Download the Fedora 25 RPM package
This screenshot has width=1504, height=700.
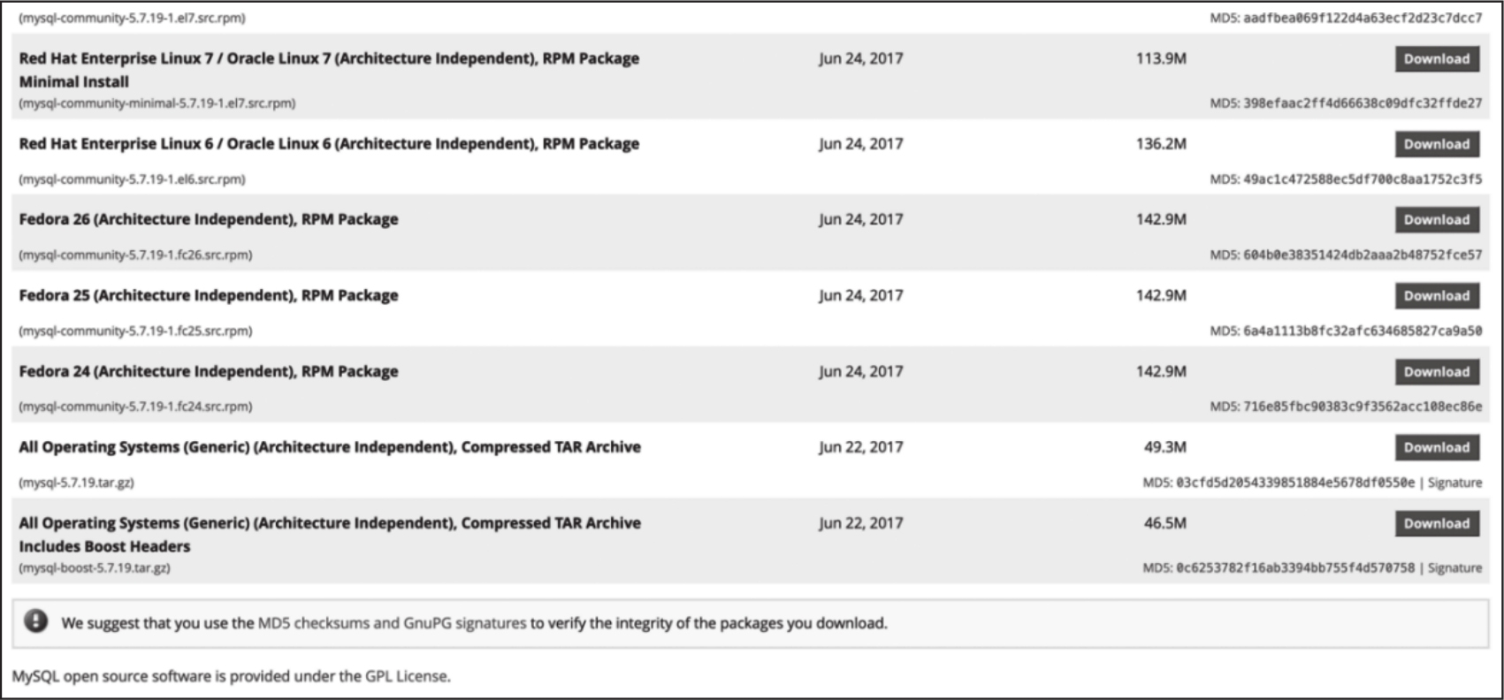[1436, 296]
